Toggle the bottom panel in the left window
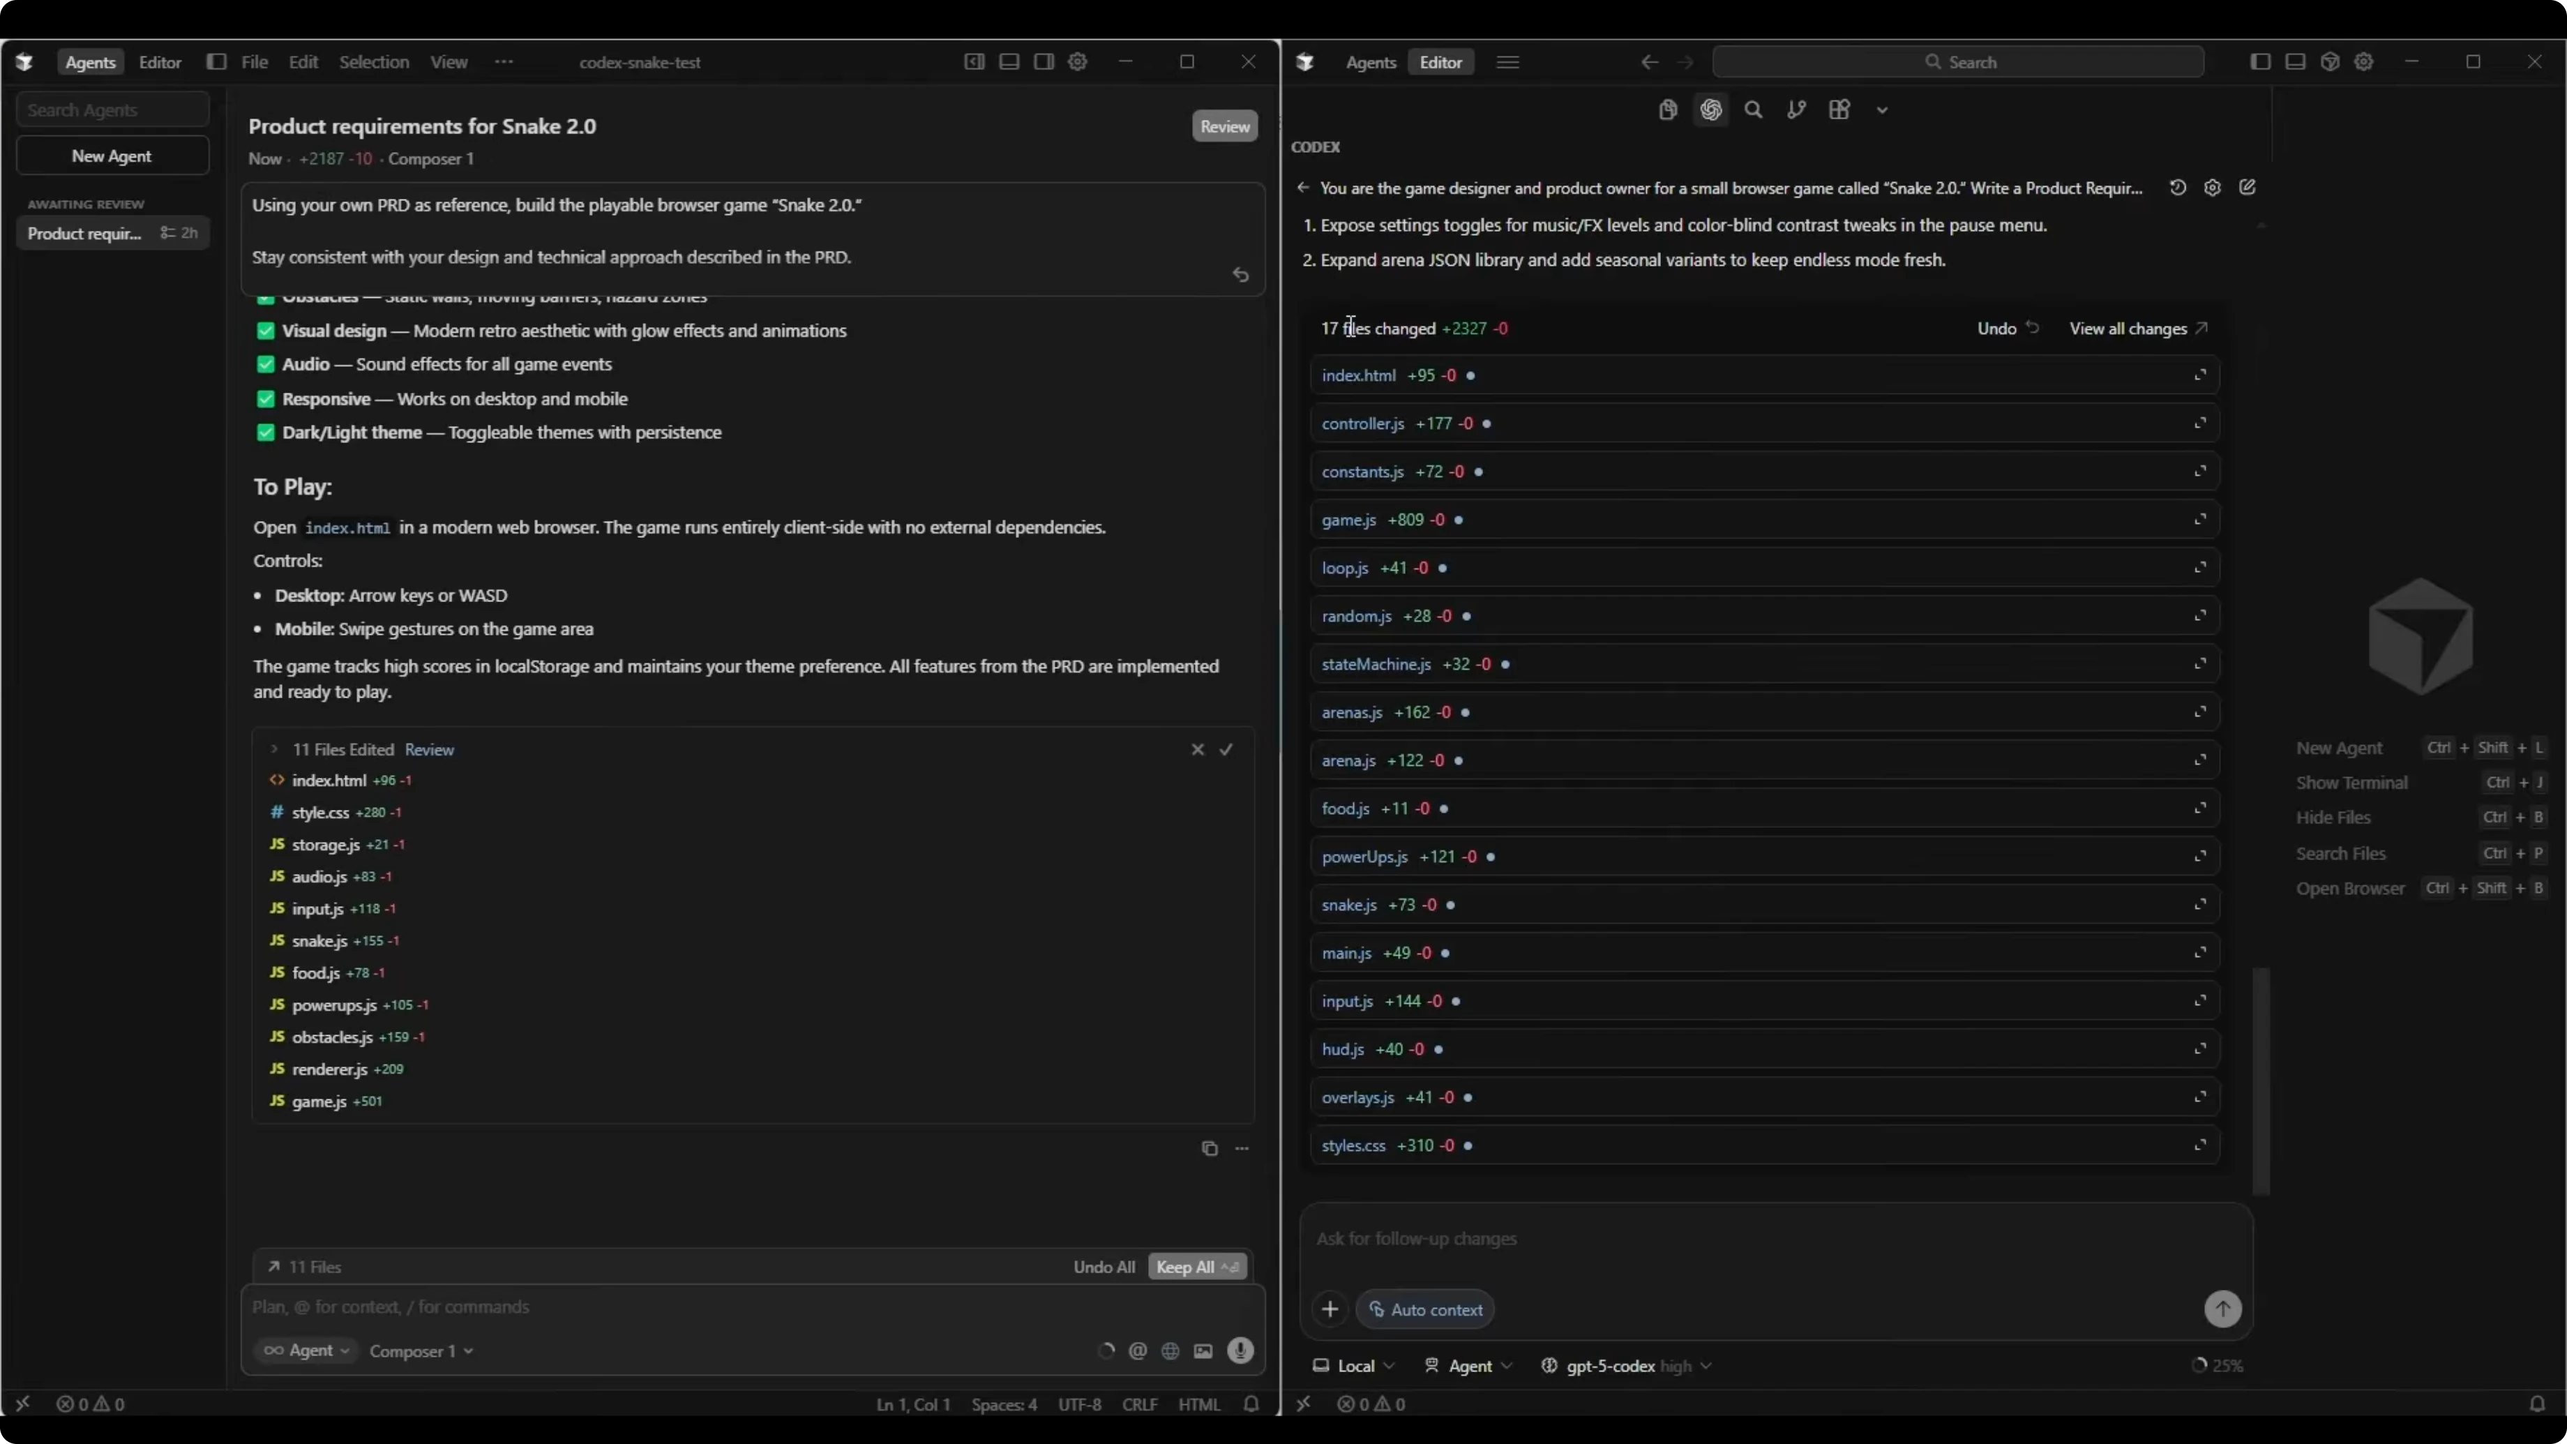This screenshot has height=1444, width=2567. pos(1009,62)
